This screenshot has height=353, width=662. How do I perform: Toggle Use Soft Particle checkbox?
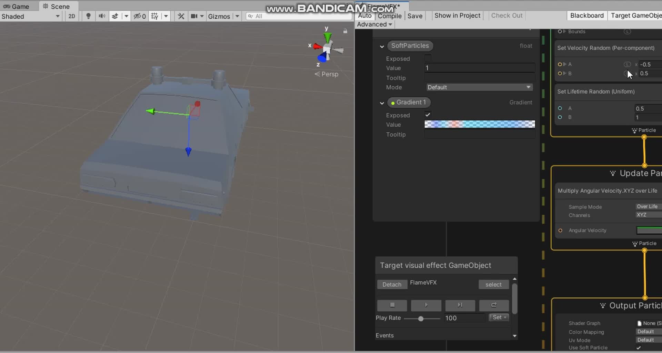(x=639, y=348)
